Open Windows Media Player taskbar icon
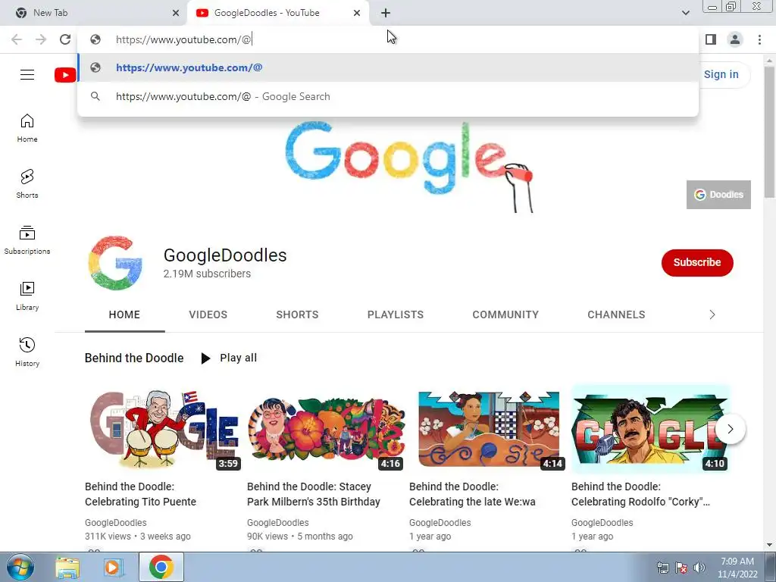Screen dimensions: 776x582 (x=114, y=568)
